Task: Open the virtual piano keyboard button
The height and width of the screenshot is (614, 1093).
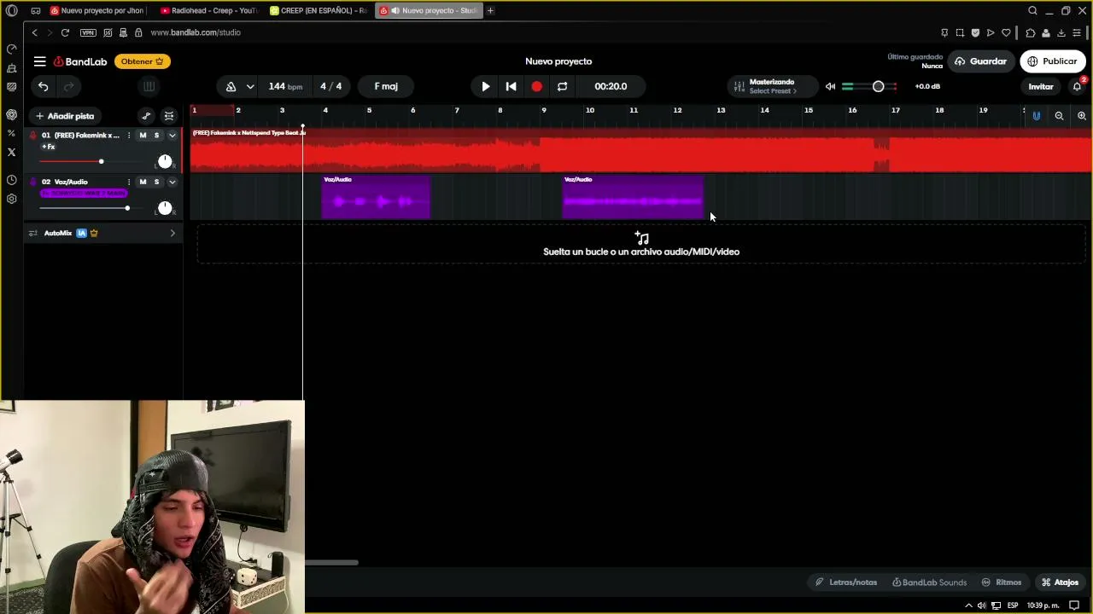Action: pos(149,86)
